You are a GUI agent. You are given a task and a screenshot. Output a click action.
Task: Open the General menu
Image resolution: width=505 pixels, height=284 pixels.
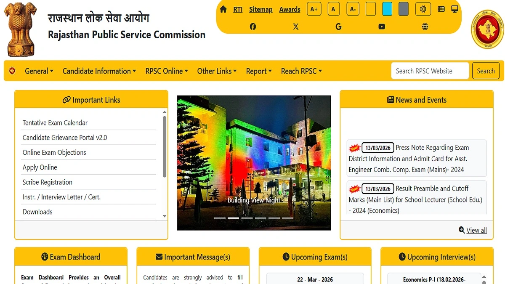click(39, 71)
